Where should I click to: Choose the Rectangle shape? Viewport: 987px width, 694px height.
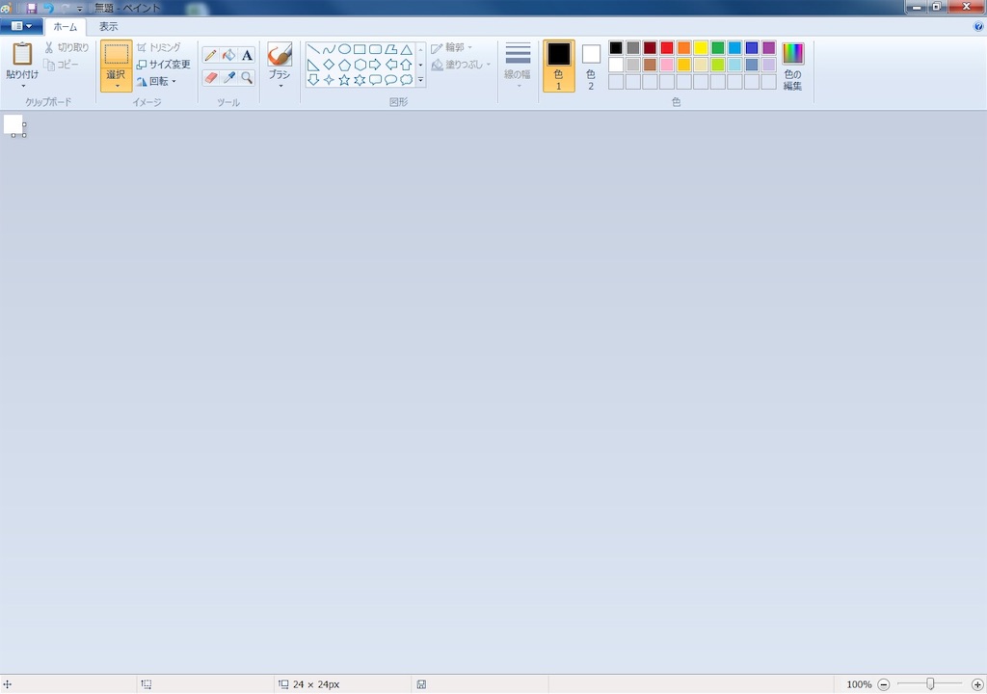[360, 49]
